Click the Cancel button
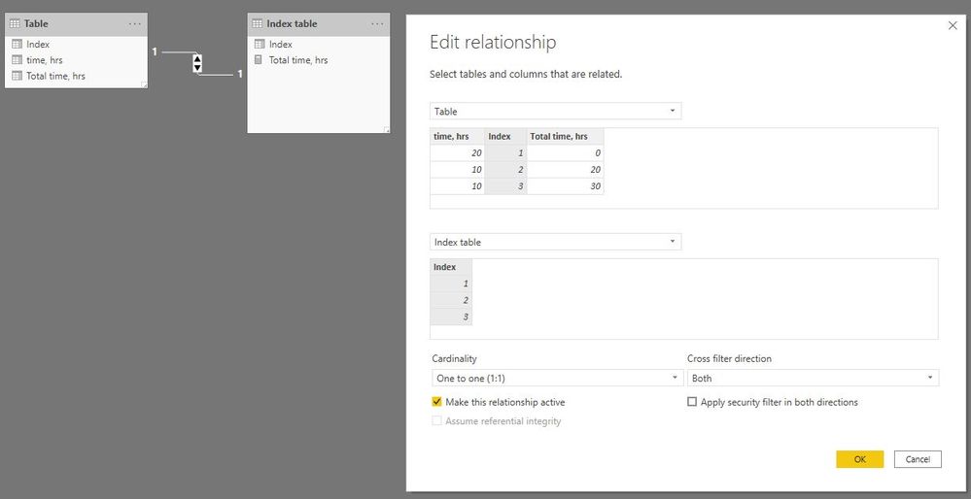 click(918, 459)
